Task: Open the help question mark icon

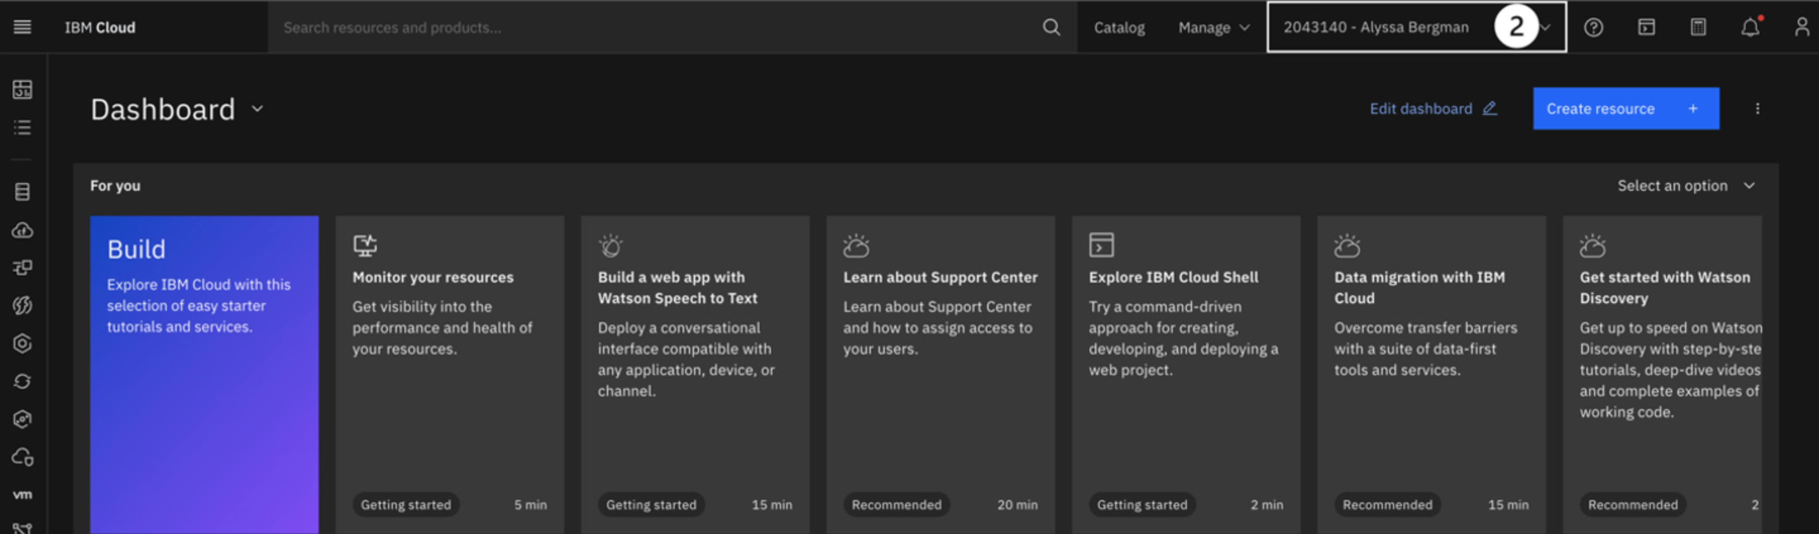Action: point(1593,27)
